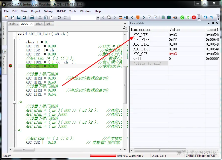Click the Go To line icon
The width and height of the screenshot is (222, 160).
click(126, 17)
